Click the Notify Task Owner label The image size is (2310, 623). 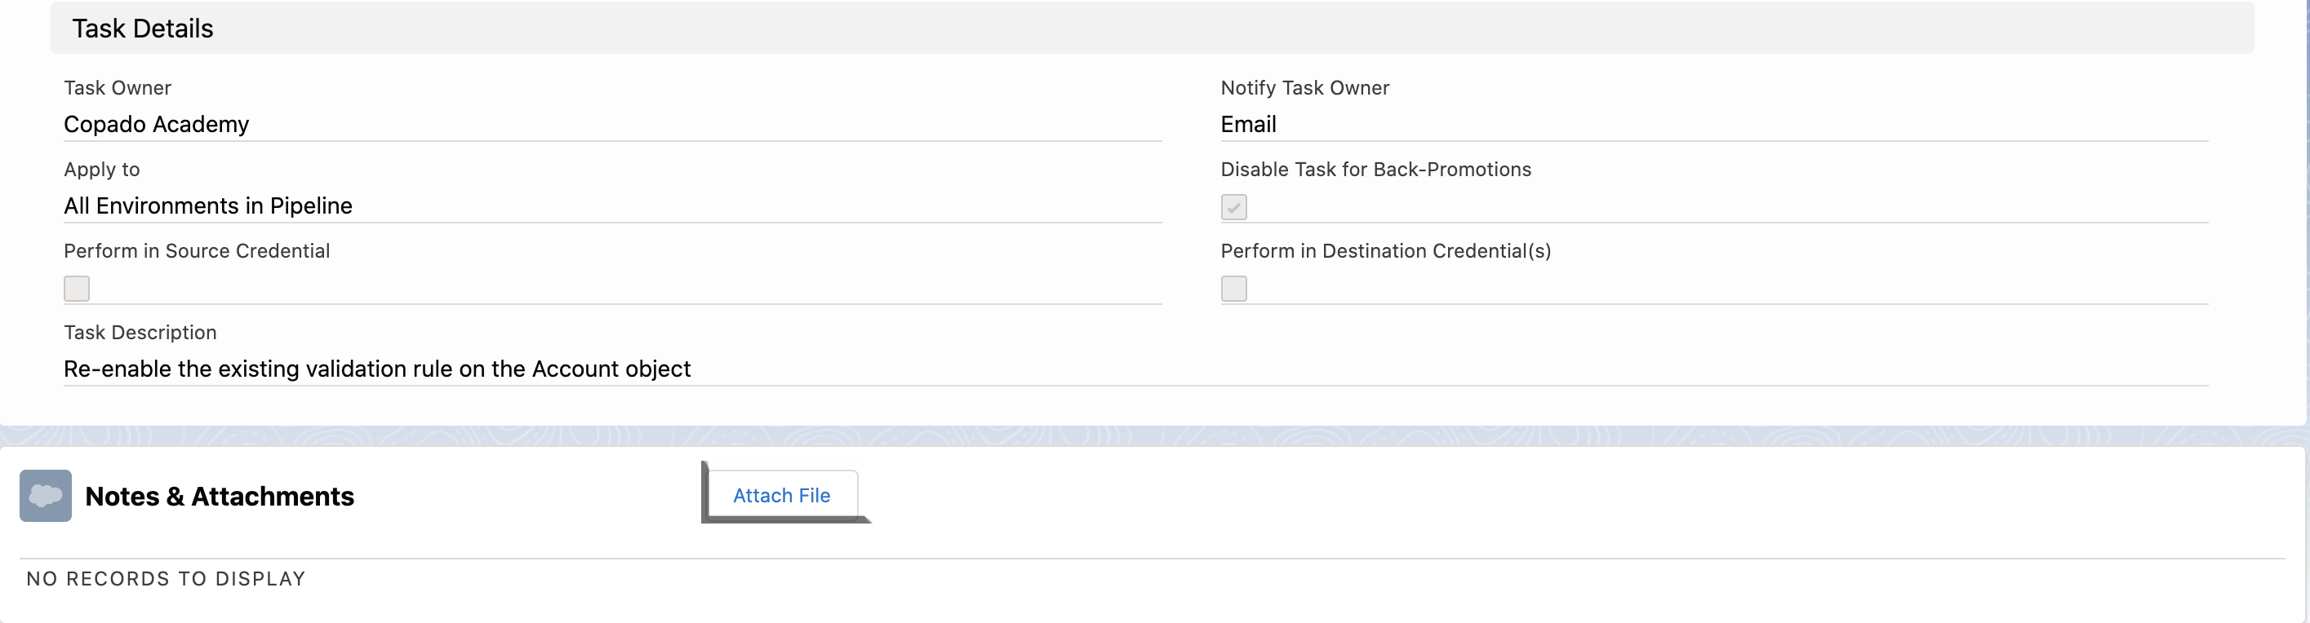point(1304,88)
